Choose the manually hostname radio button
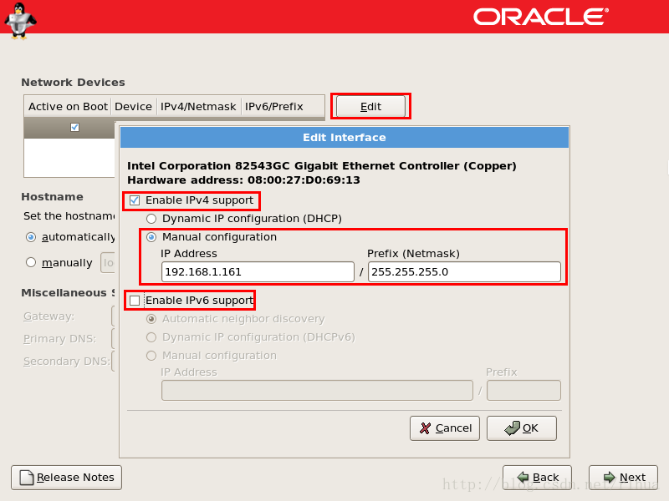Image resolution: width=669 pixels, height=501 pixels. click(x=31, y=262)
